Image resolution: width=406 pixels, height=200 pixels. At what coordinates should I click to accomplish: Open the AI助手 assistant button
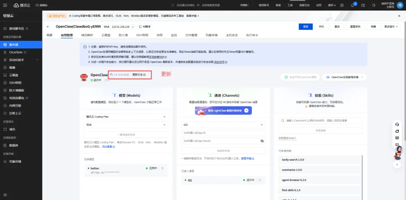(x=145, y=27)
